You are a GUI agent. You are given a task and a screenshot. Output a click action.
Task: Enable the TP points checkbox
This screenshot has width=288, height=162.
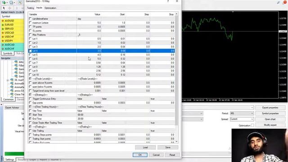tap(30, 27)
